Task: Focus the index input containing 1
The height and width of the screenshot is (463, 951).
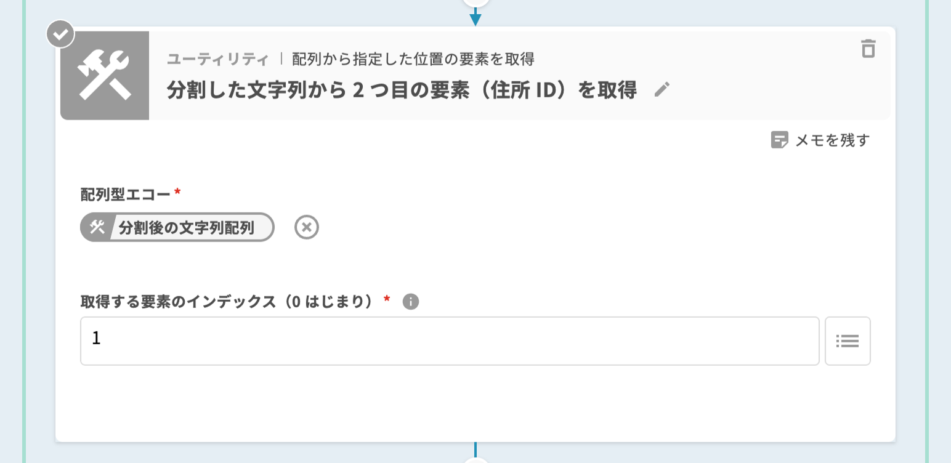Action: 450,341
